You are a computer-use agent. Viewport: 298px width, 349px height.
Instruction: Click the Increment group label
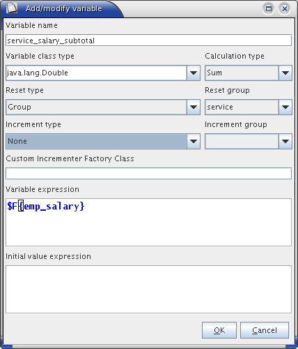236,124
